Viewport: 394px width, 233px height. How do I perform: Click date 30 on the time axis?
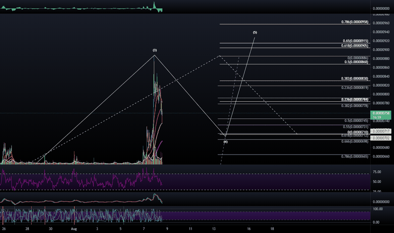point(50,229)
